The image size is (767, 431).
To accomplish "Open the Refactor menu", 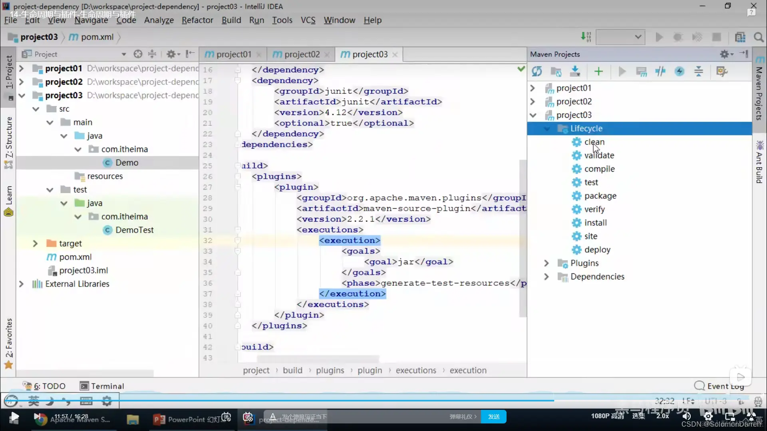I will pos(197,20).
